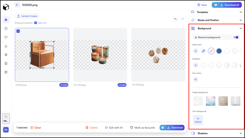The width and height of the screenshot is (245, 138).
Task: Open the history clock icon in sidebar
Action: click(6, 28)
